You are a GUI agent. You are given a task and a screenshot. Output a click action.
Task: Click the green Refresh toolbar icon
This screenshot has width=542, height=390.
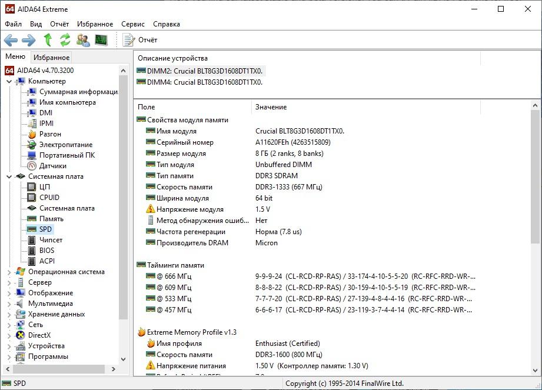(65, 40)
